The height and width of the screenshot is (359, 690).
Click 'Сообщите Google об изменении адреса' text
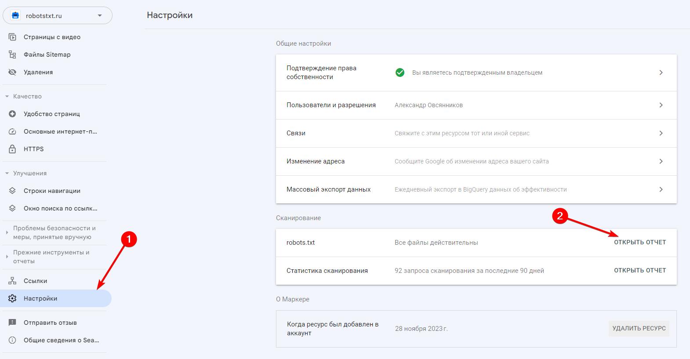pos(472,161)
